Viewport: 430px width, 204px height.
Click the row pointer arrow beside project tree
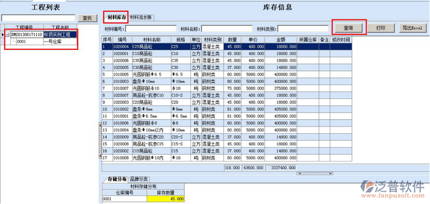point(3,35)
